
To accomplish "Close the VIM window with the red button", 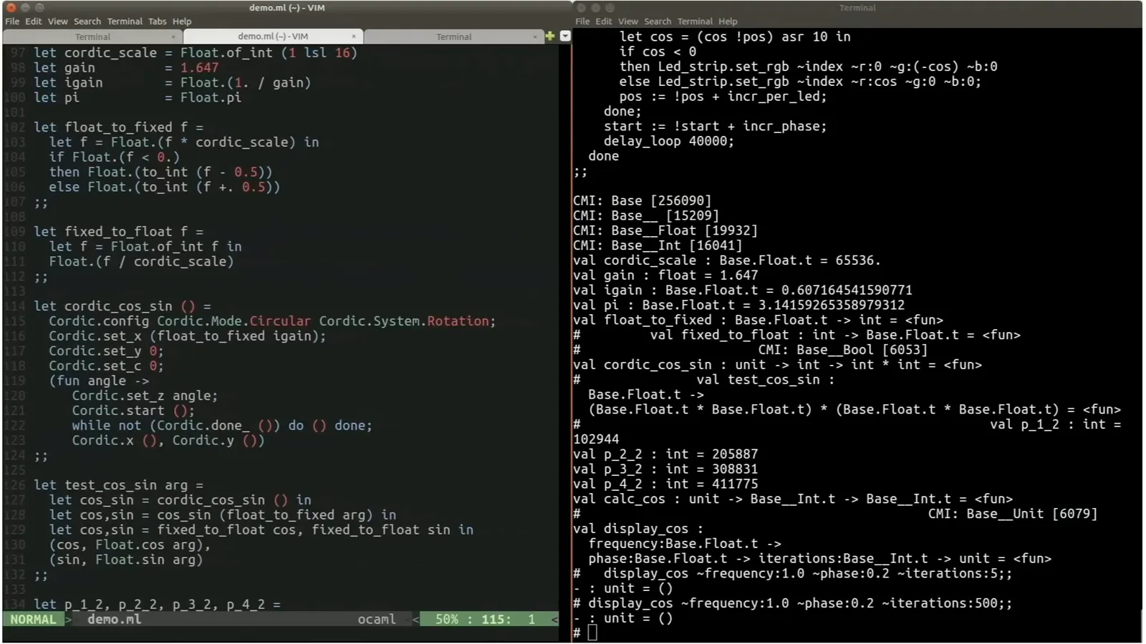I will [11, 7].
